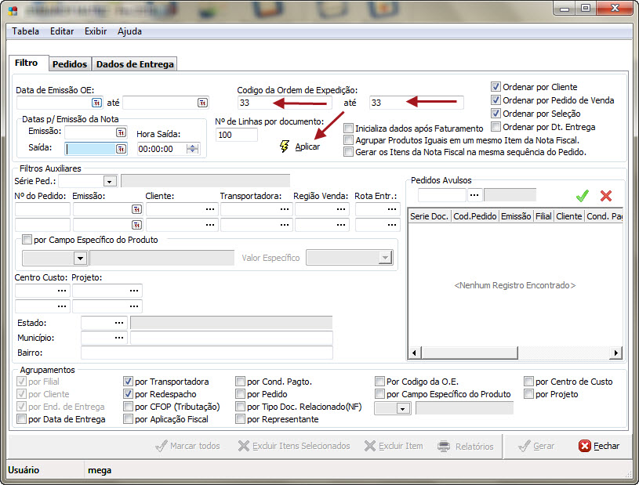Enable Ordenar por Dt. Entrega checkbox

pos(496,127)
